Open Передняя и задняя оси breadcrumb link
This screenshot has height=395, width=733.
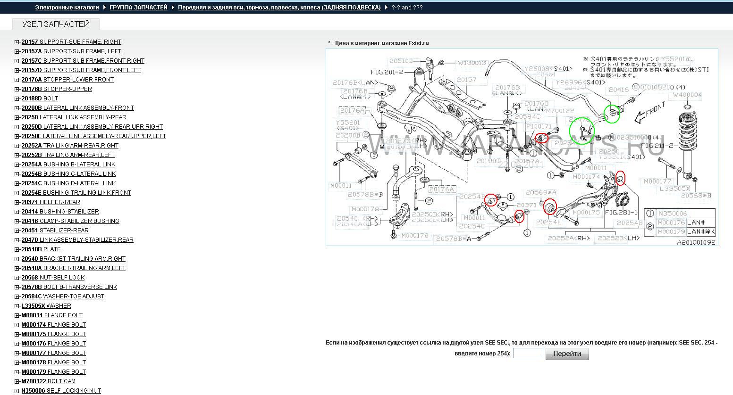[279, 8]
